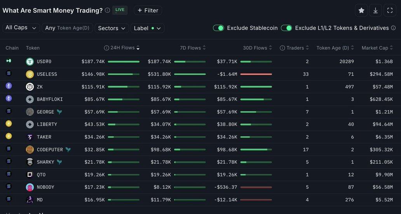Click info icon next to Exclude L1/L2
The height and width of the screenshot is (214, 401).
point(394,28)
